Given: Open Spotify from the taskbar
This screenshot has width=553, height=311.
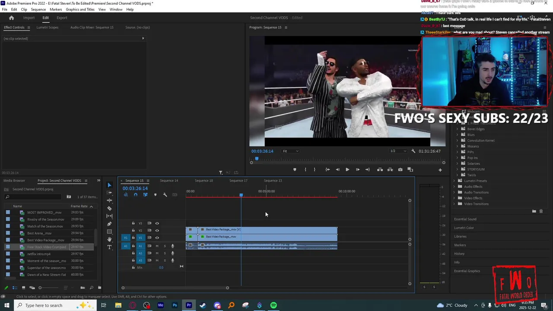Looking at the screenshot, I should [x=273, y=305].
